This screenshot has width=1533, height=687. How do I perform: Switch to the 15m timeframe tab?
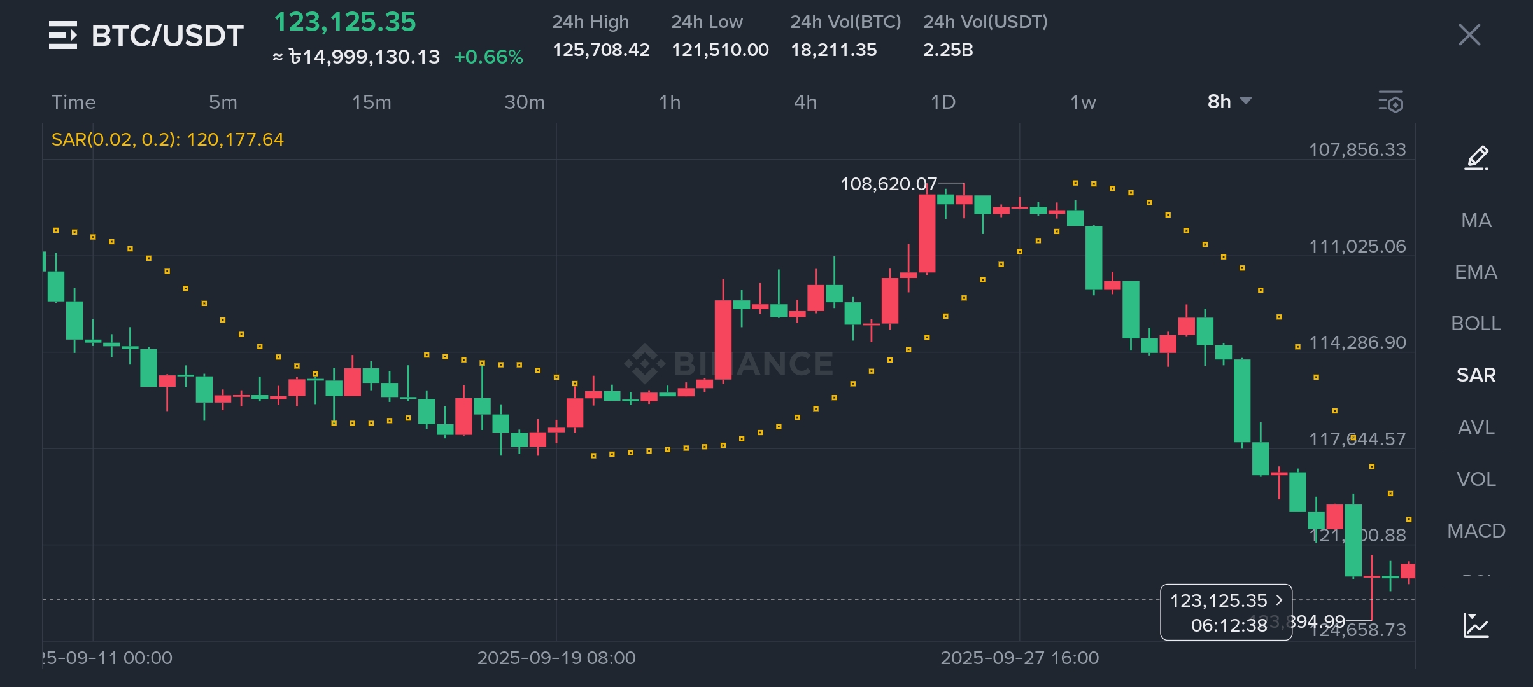click(x=372, y=102)
